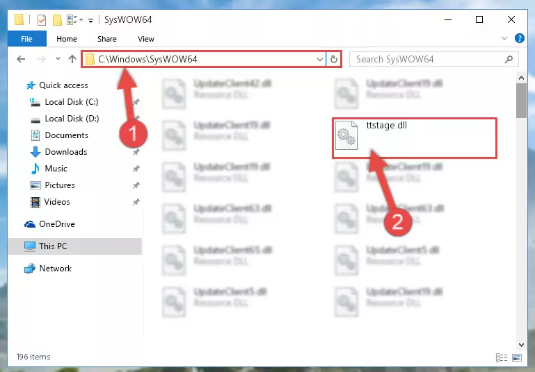
Task: Click the pin icon next to Local Disk (C:)
Action: pos(136,102)
